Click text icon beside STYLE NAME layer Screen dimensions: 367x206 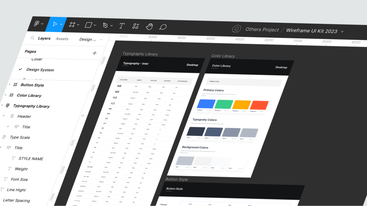[14, 158]
